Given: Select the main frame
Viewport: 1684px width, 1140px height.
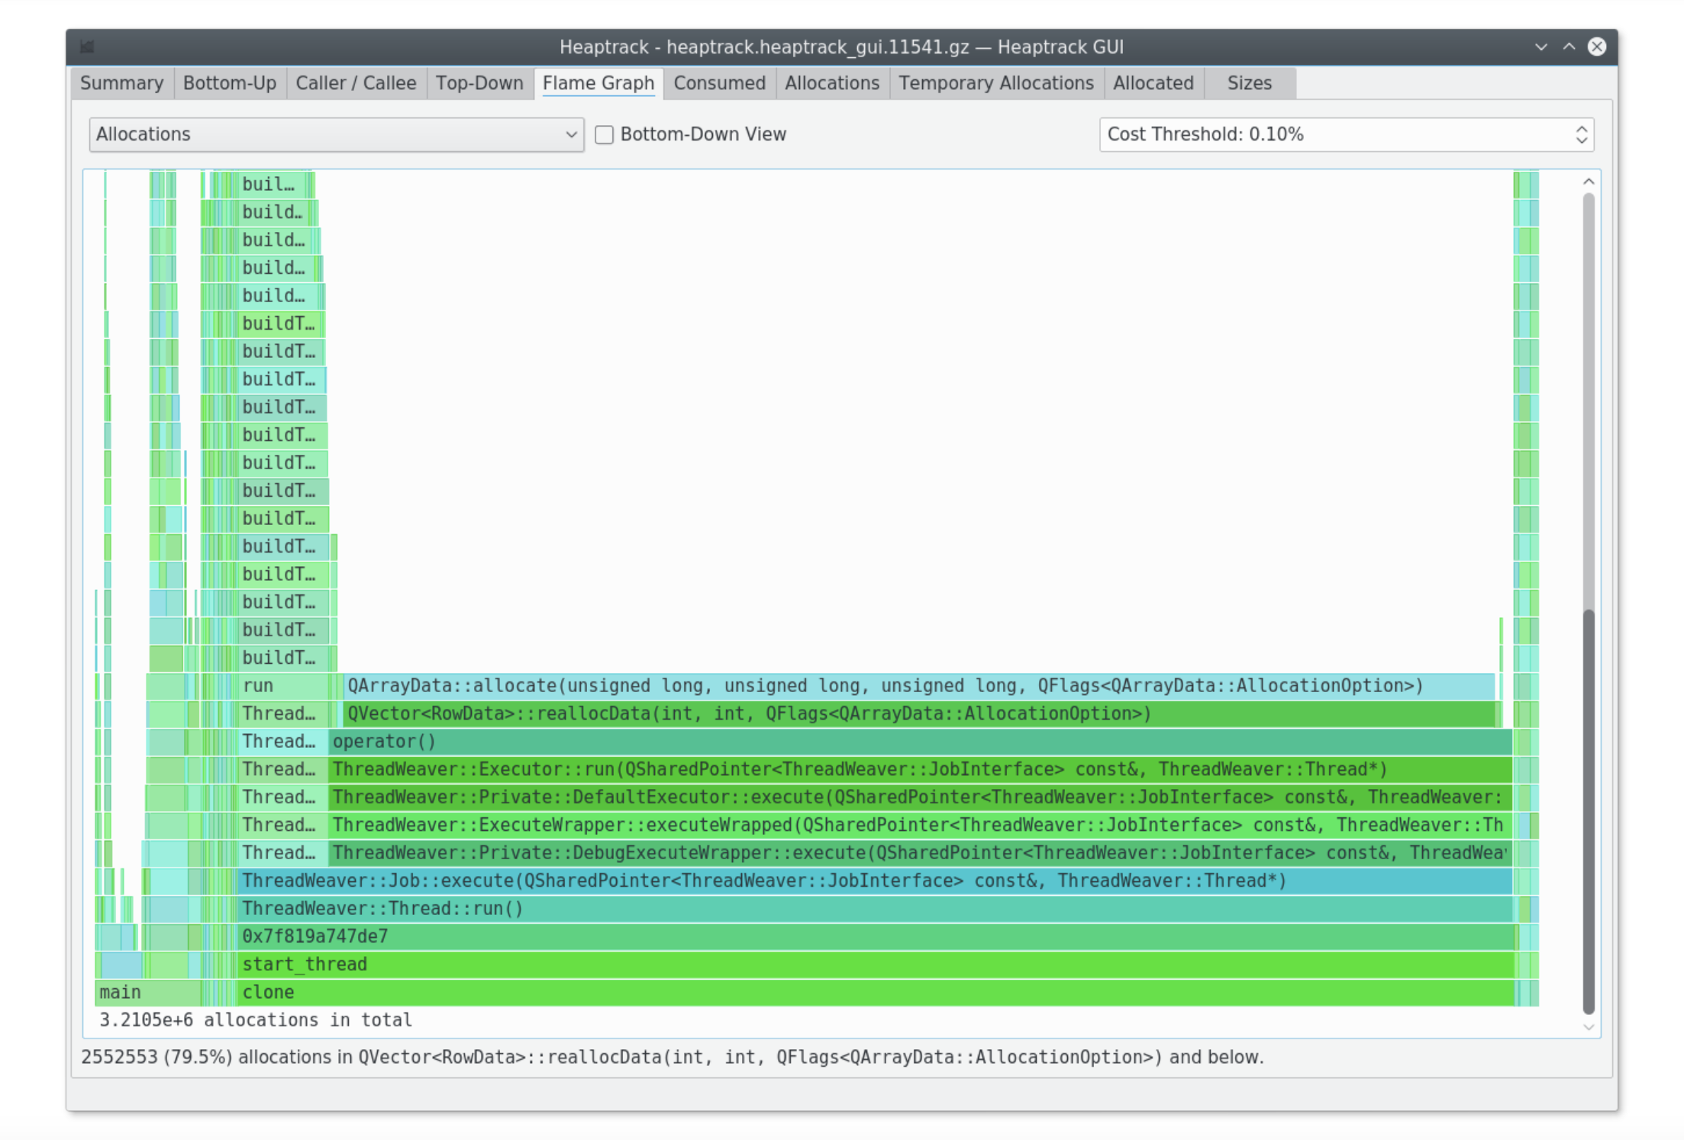Looking at the screenshot, I should click(x=148, y=992).
